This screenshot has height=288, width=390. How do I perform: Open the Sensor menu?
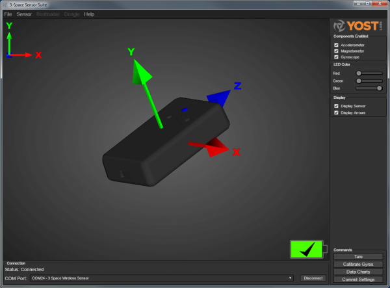click(24, 14)
